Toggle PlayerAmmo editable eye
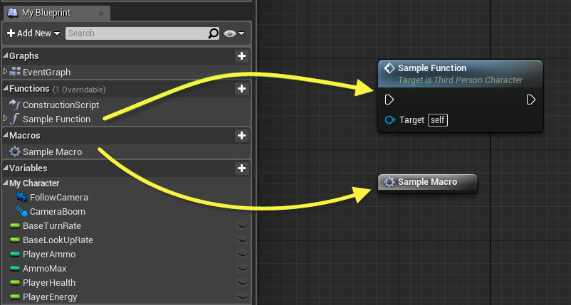Viewport: 571px width, 305px height. (x=243, y=254)
